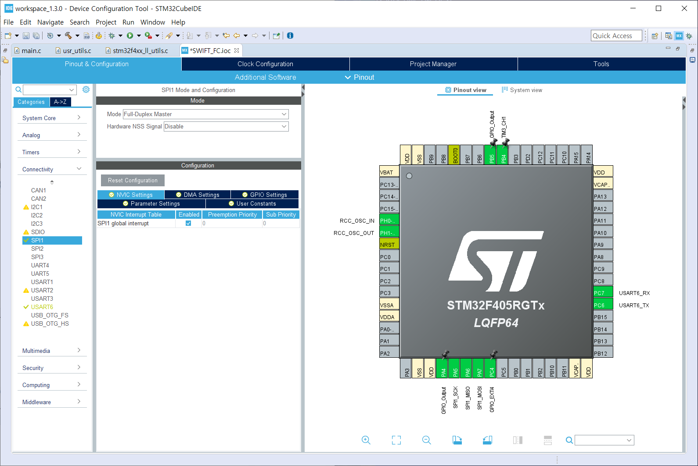Open the pin search combo box
The height and width of the screenshot is (466, 698).
coord(604,440)
